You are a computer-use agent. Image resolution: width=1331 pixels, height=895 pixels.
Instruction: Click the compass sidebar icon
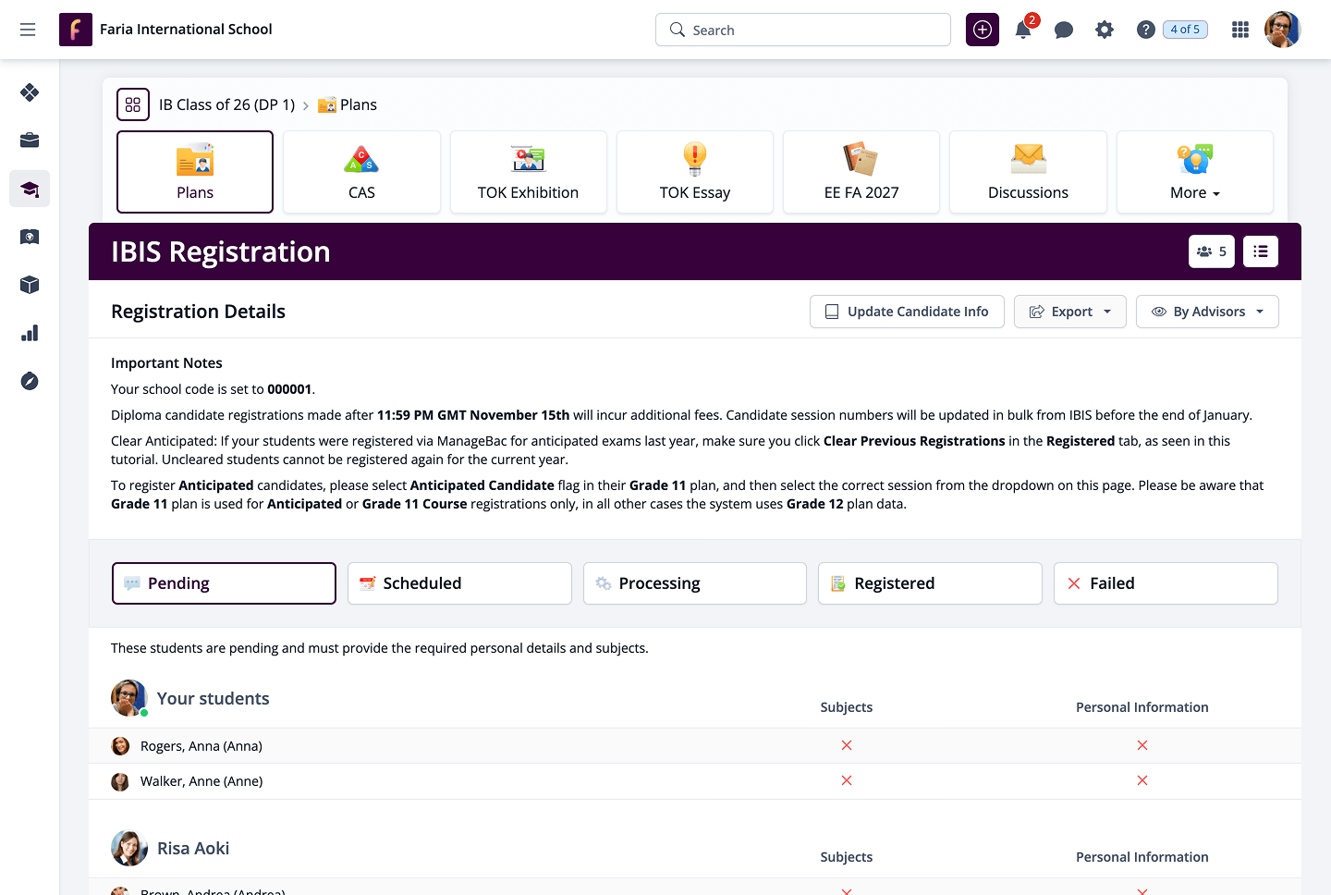click(30, 382)
